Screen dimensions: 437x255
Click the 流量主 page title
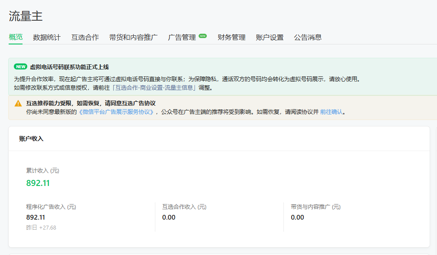click(26, 16)
